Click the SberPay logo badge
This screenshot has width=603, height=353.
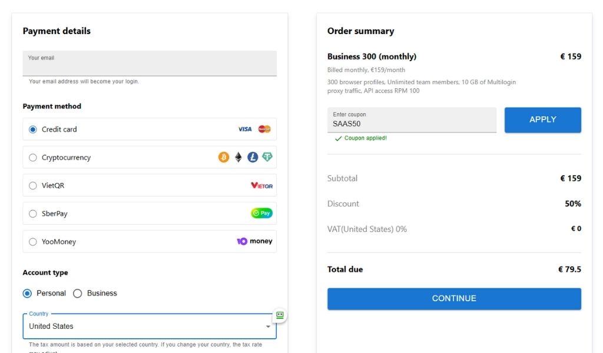tap(261, 214)
